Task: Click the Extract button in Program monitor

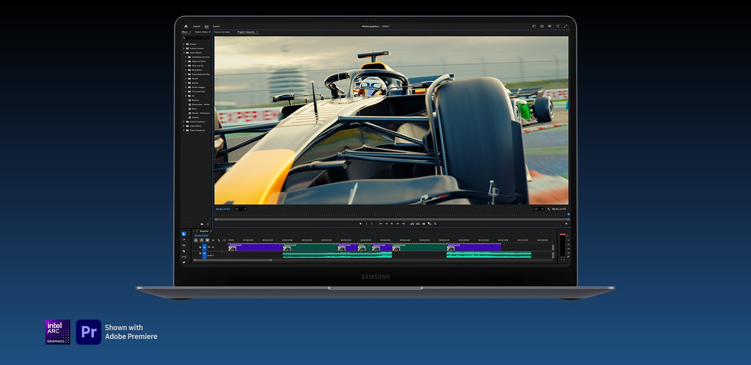Action: pyautogui.click(x=418, y=224)
